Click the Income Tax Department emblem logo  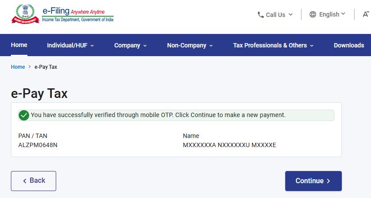point(25,14)
